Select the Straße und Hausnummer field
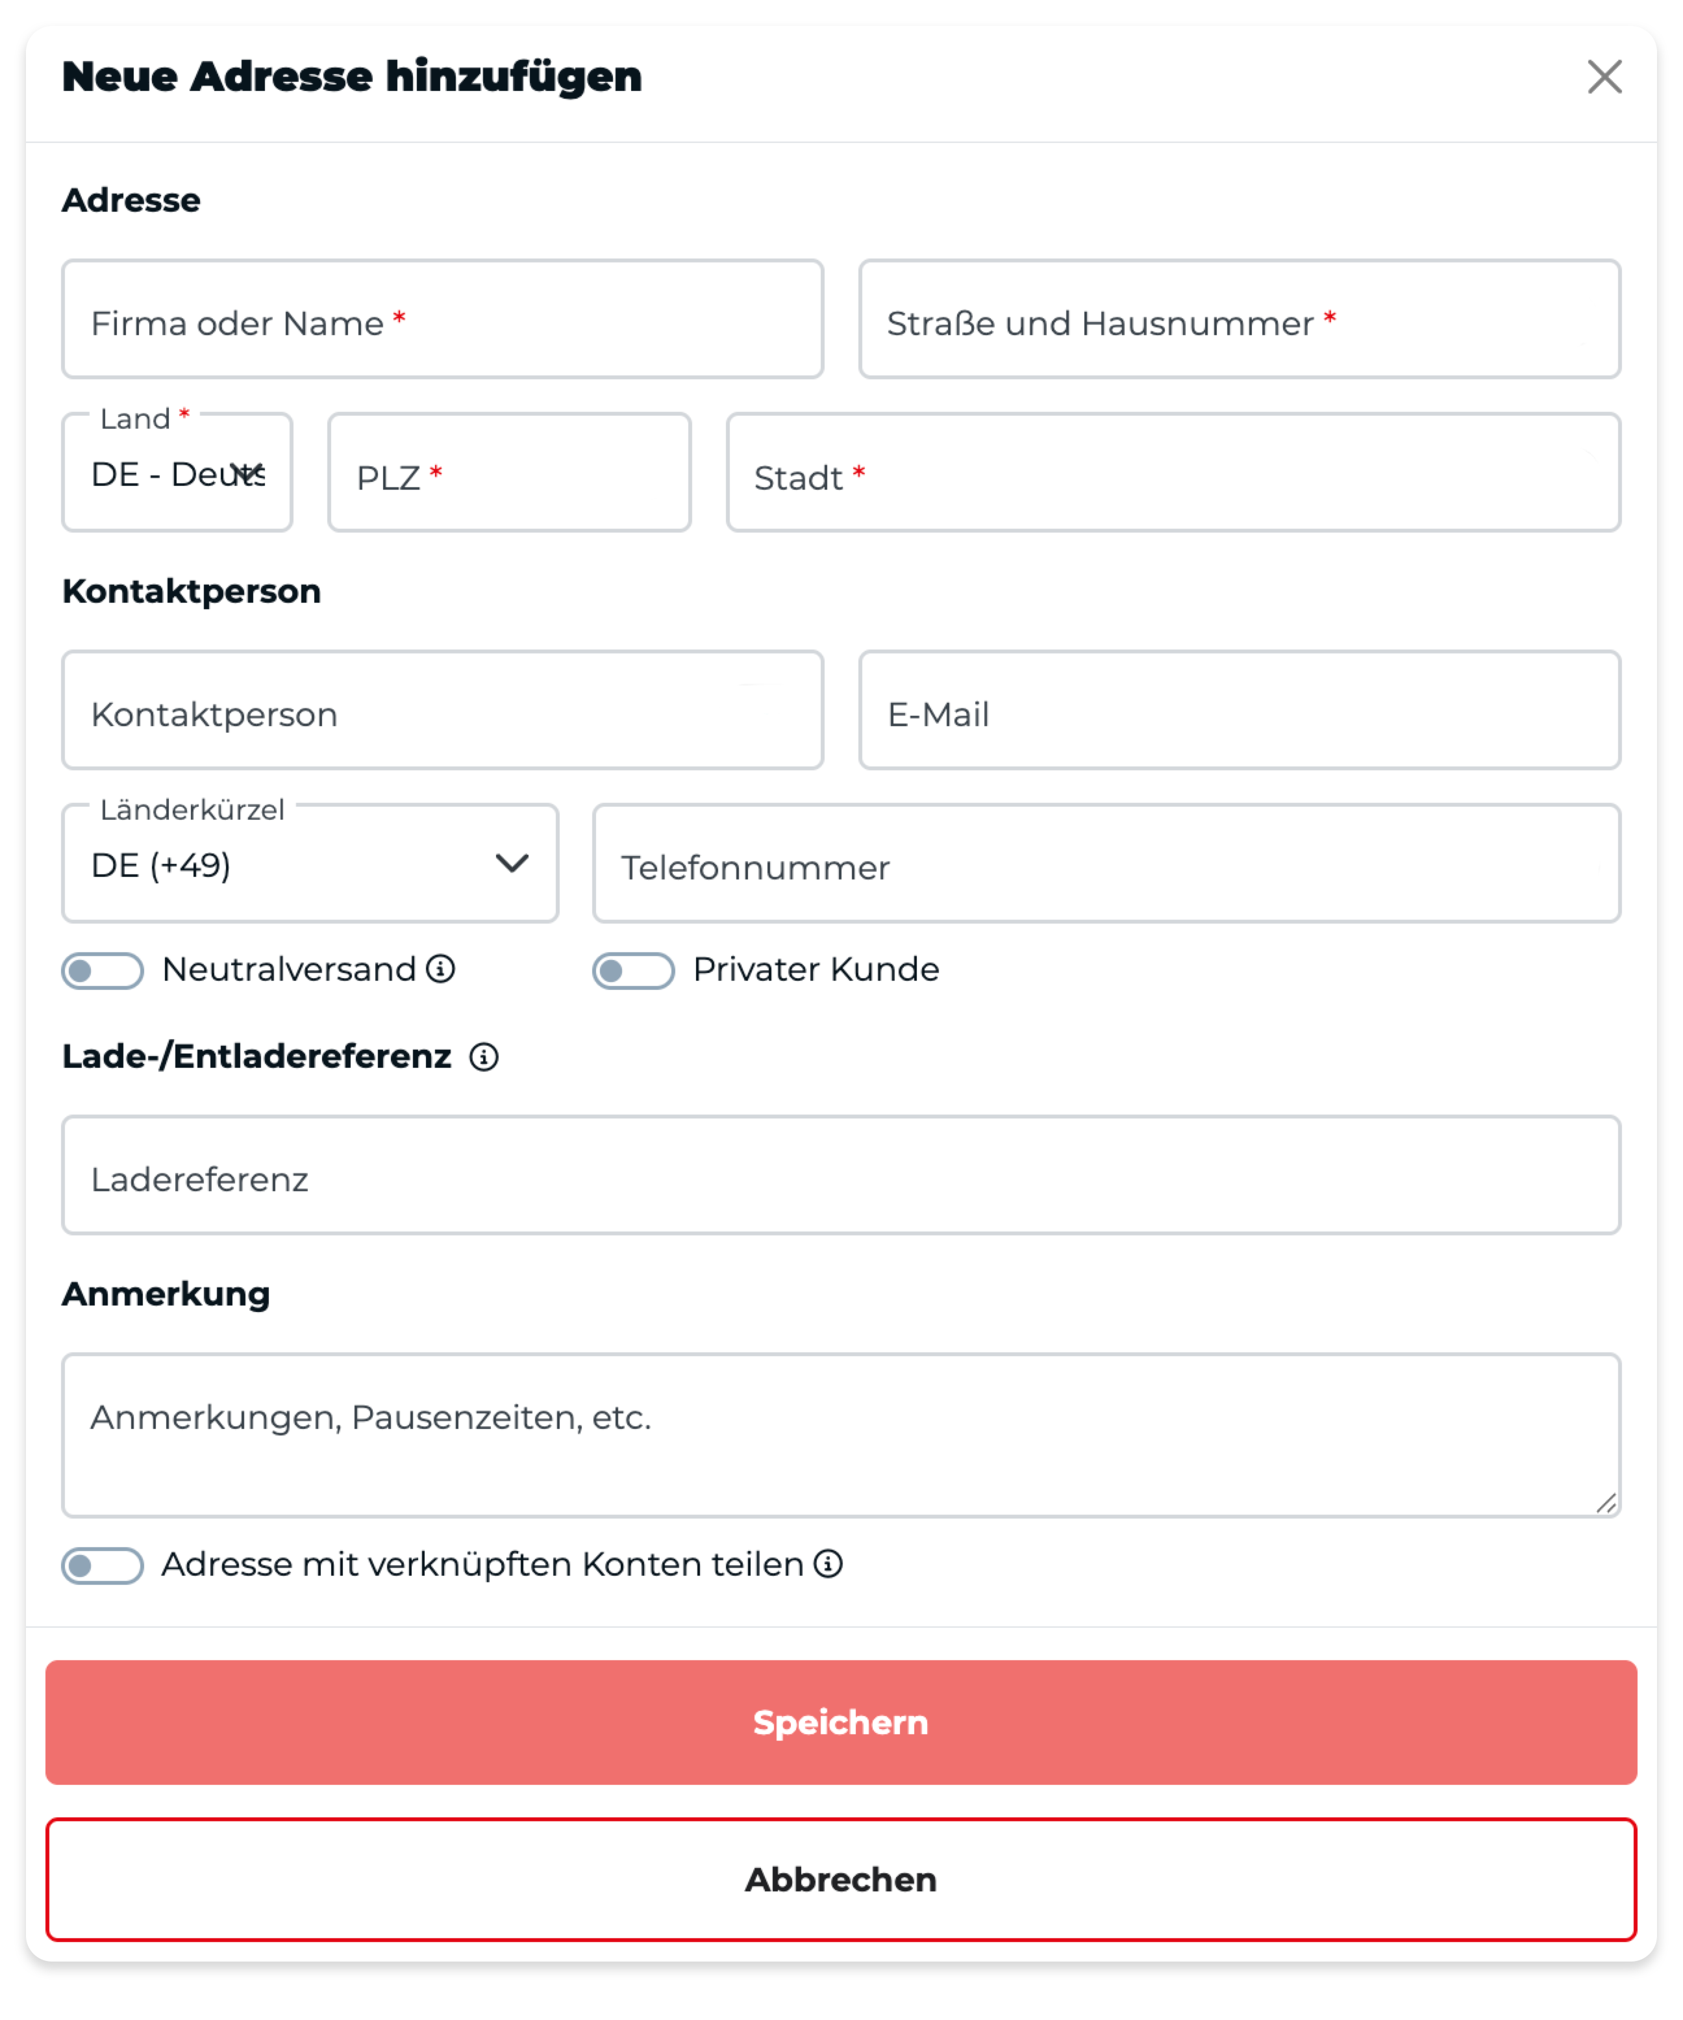 [x=1239, y=320]
